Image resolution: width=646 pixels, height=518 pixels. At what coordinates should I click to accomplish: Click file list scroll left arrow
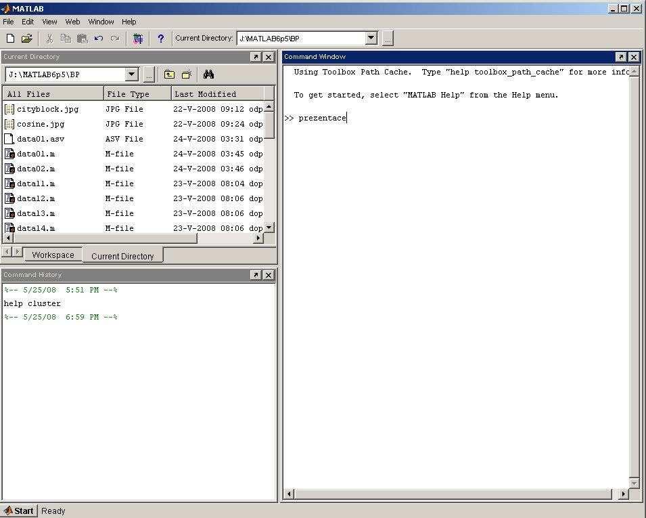pyautogui.click(x=8, y=238)
